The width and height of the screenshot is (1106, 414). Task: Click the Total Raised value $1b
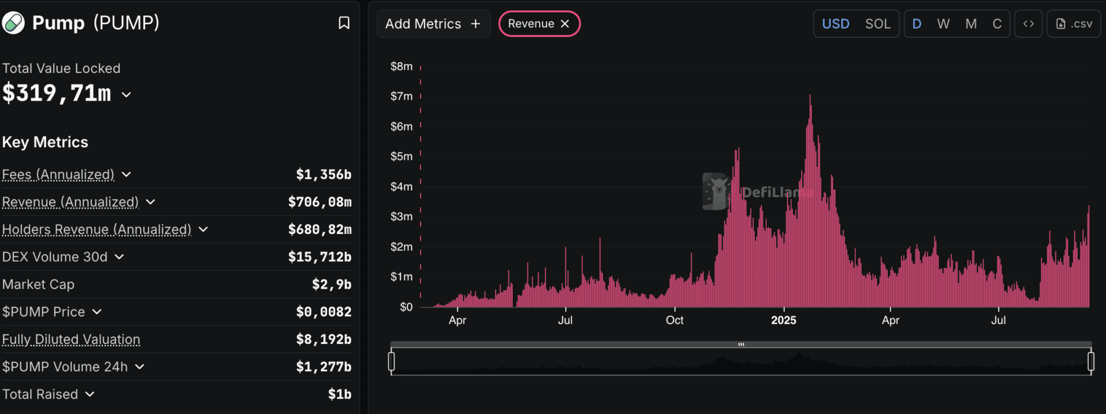click(339, 394)
